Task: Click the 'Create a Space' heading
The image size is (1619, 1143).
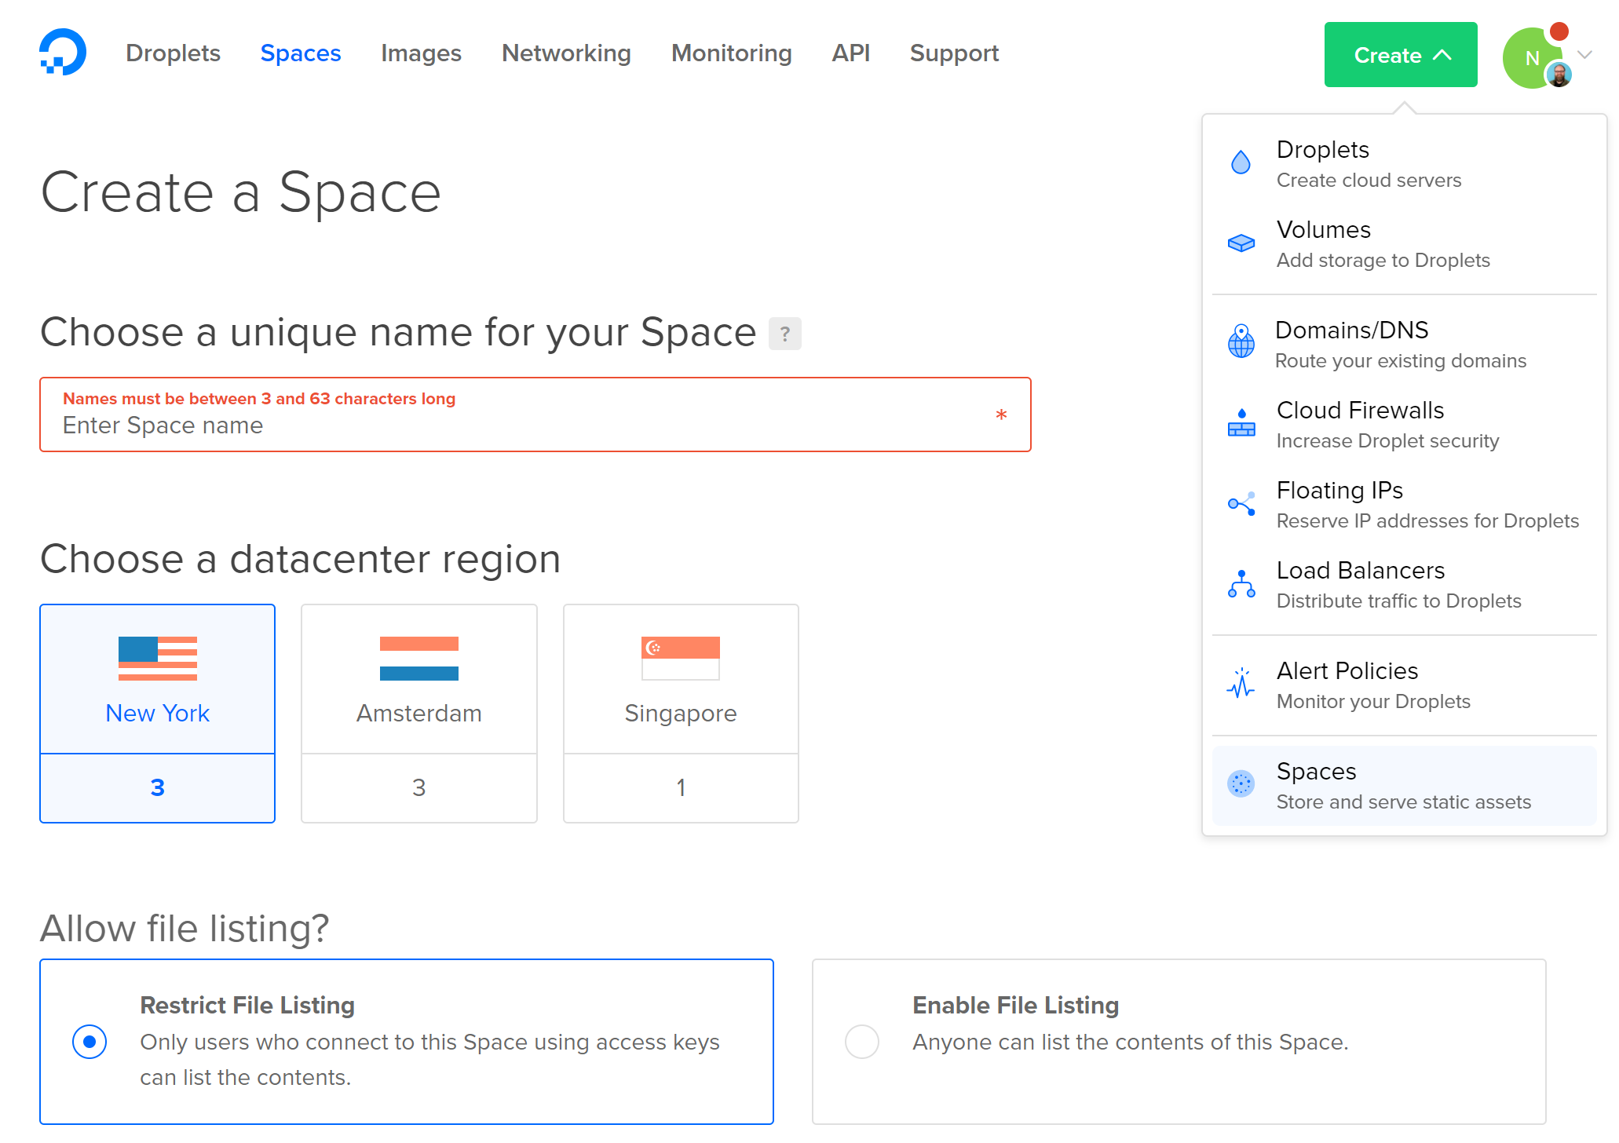Action: click(240, 192)
